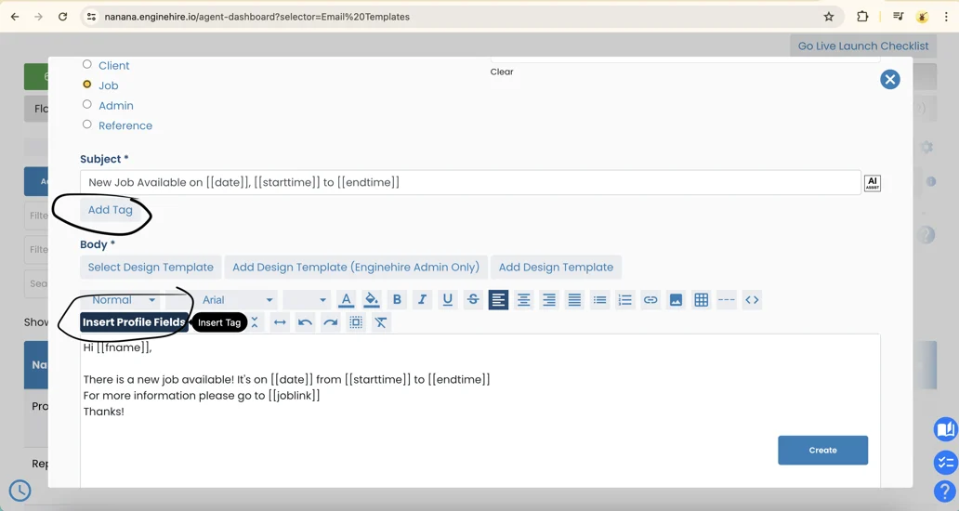
Task: Open the knowledge book floating button
Action: tap(945, 429)
